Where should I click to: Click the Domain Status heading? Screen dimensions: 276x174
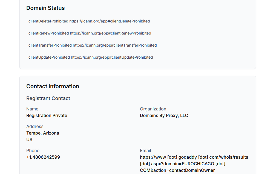45,8
